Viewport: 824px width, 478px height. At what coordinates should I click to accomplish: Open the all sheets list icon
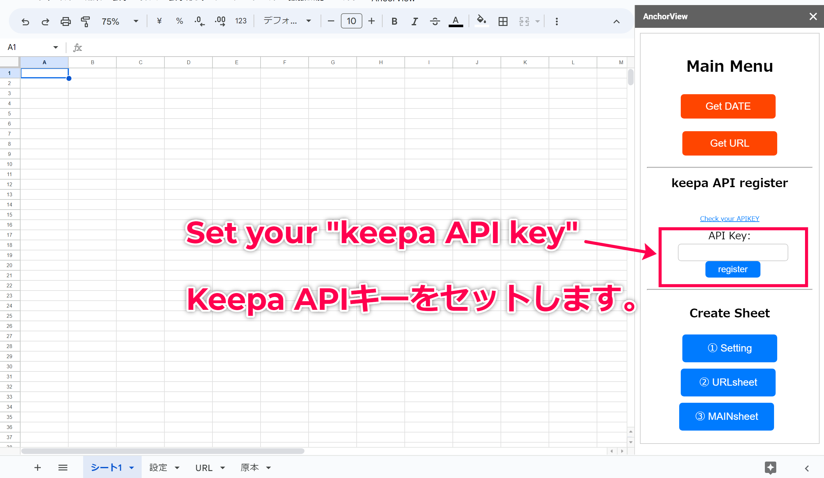63,468
